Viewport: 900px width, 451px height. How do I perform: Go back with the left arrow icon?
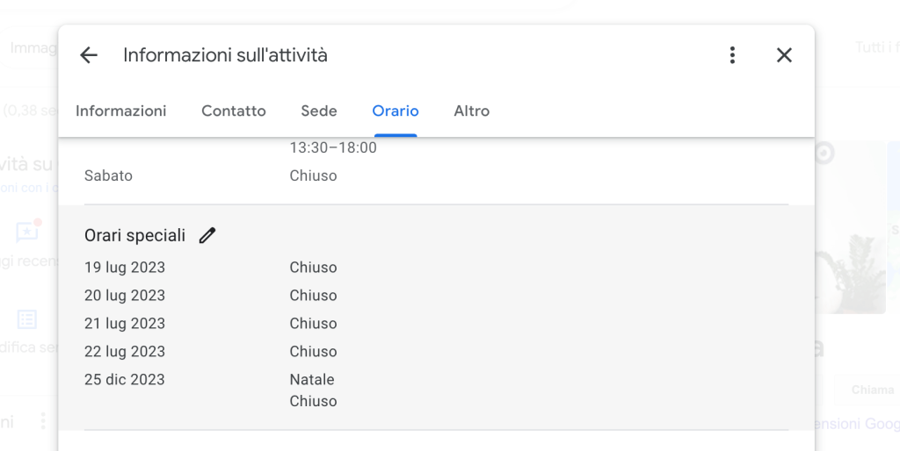(89, 55)
